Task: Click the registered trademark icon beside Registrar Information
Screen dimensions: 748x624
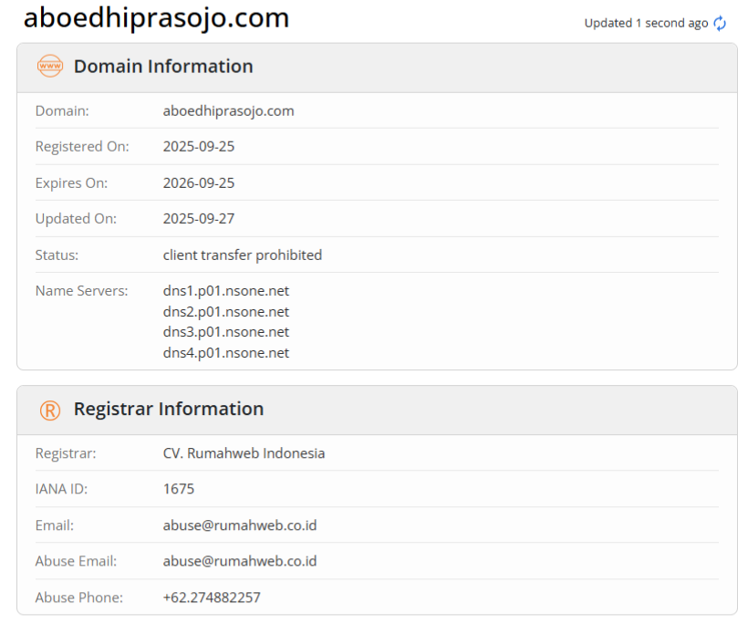Action: coord(49,409)
